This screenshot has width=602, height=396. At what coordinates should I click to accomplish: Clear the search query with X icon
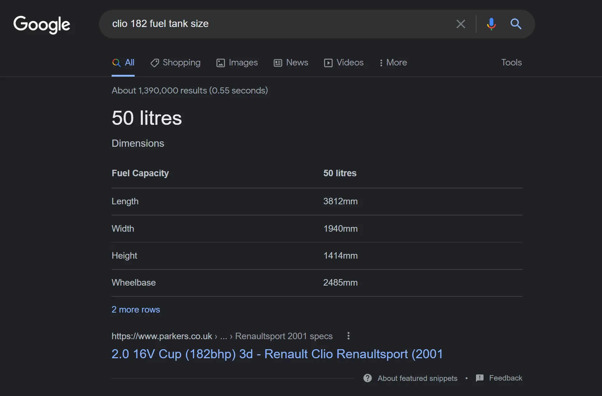point(461,24)
